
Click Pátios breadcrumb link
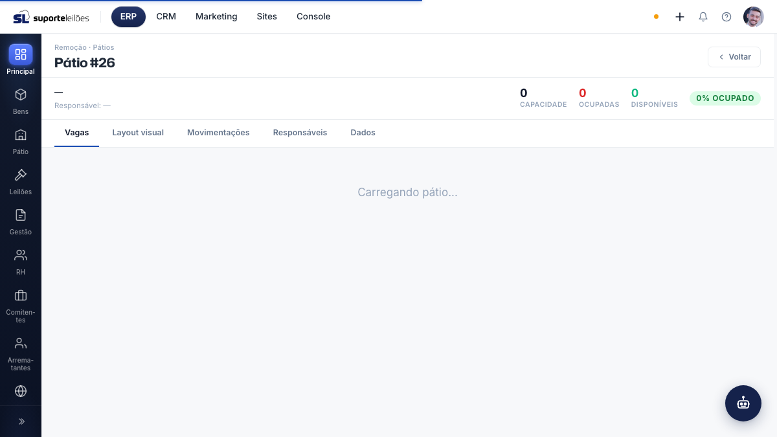104,47
